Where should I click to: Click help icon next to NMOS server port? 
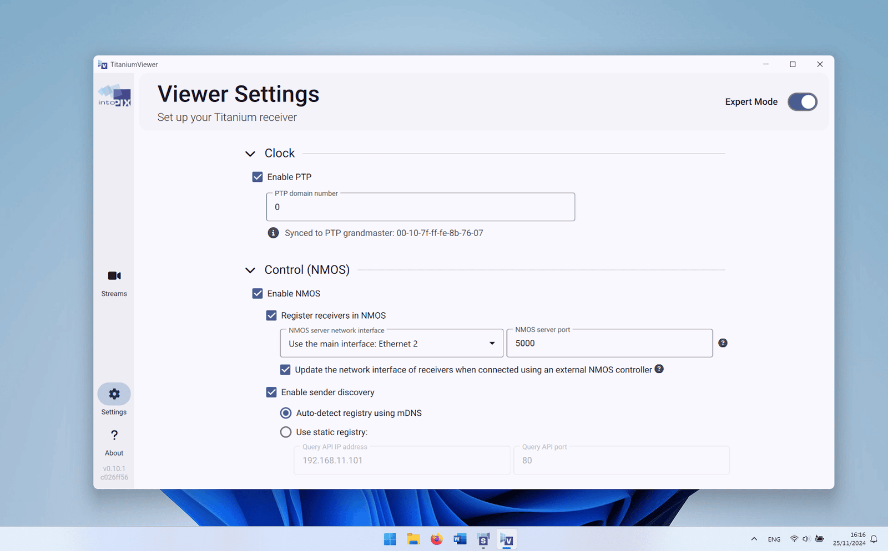[x=723, y=343]
